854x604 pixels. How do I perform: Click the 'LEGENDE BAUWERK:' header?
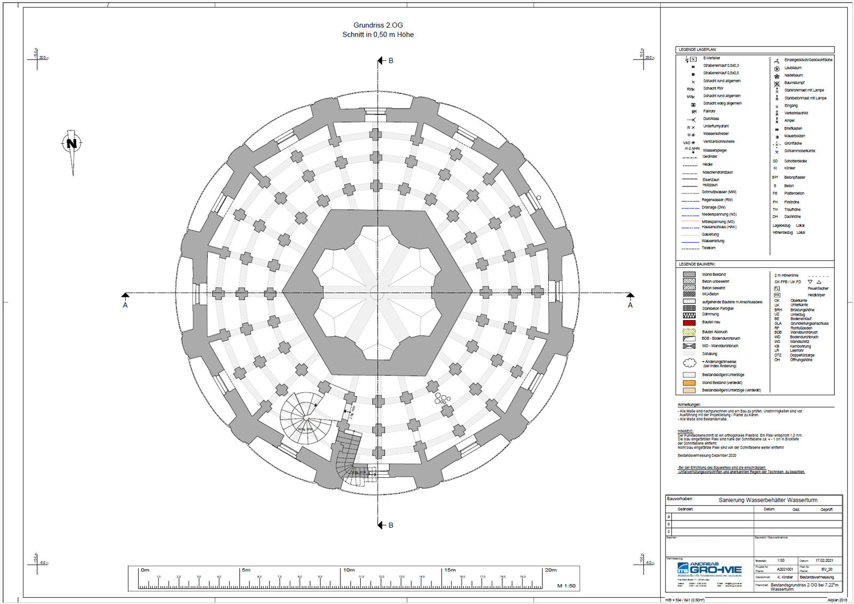tap(697, 264)
